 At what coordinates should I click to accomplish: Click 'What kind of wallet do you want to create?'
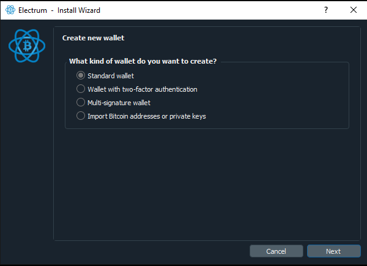pyautogui.click(x=143, y=61)
